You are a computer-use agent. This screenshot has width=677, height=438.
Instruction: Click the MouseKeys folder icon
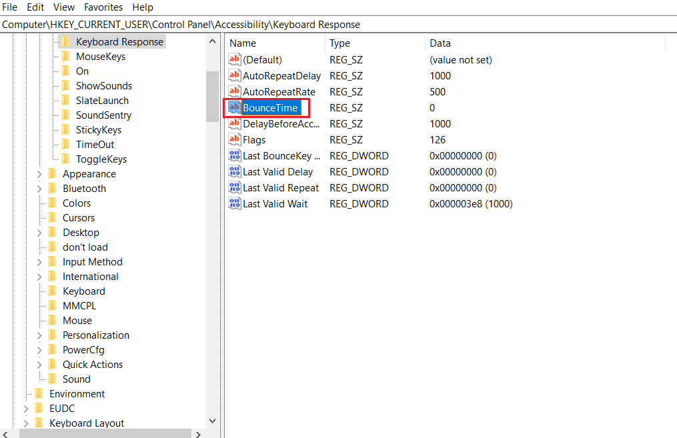tap(65, 56)
